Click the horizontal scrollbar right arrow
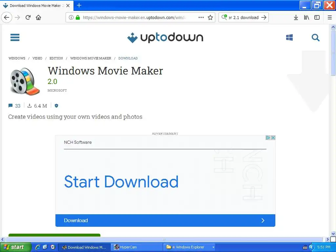 [x=327, y=239]
